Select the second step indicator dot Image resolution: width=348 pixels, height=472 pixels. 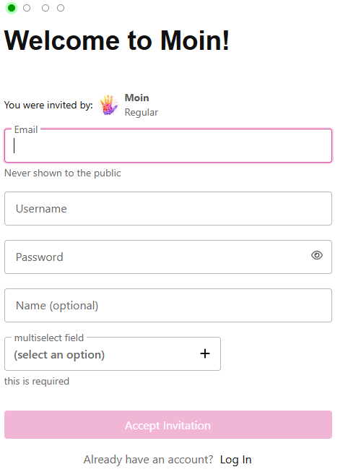click(x=27, y=8)
